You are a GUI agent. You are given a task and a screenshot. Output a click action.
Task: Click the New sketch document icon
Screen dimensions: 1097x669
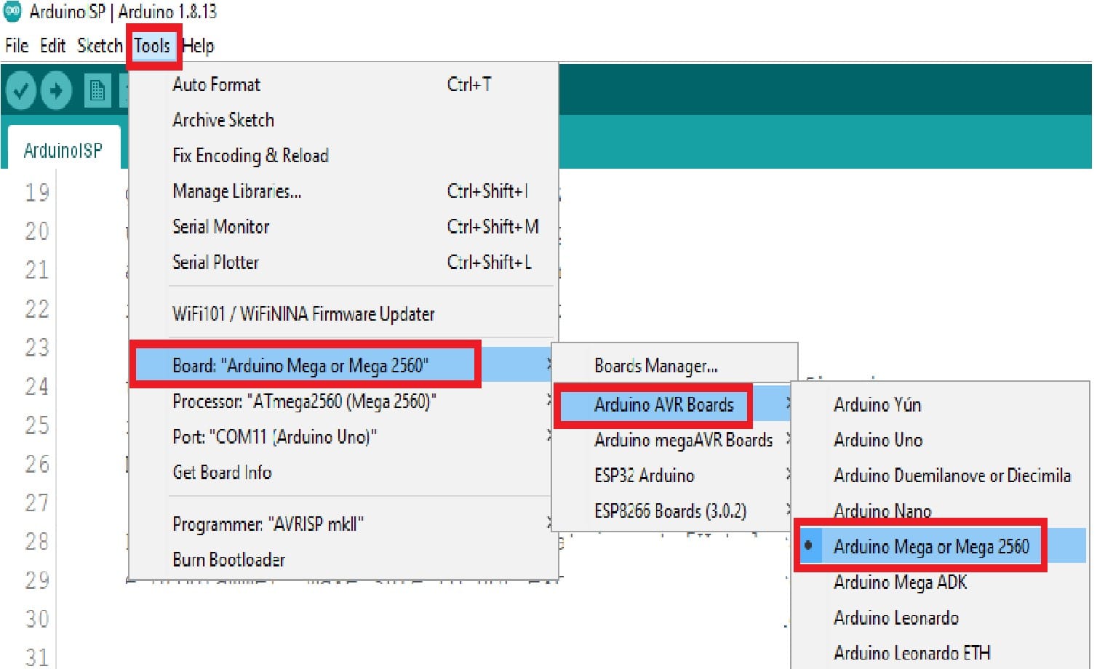coord(98,90)
